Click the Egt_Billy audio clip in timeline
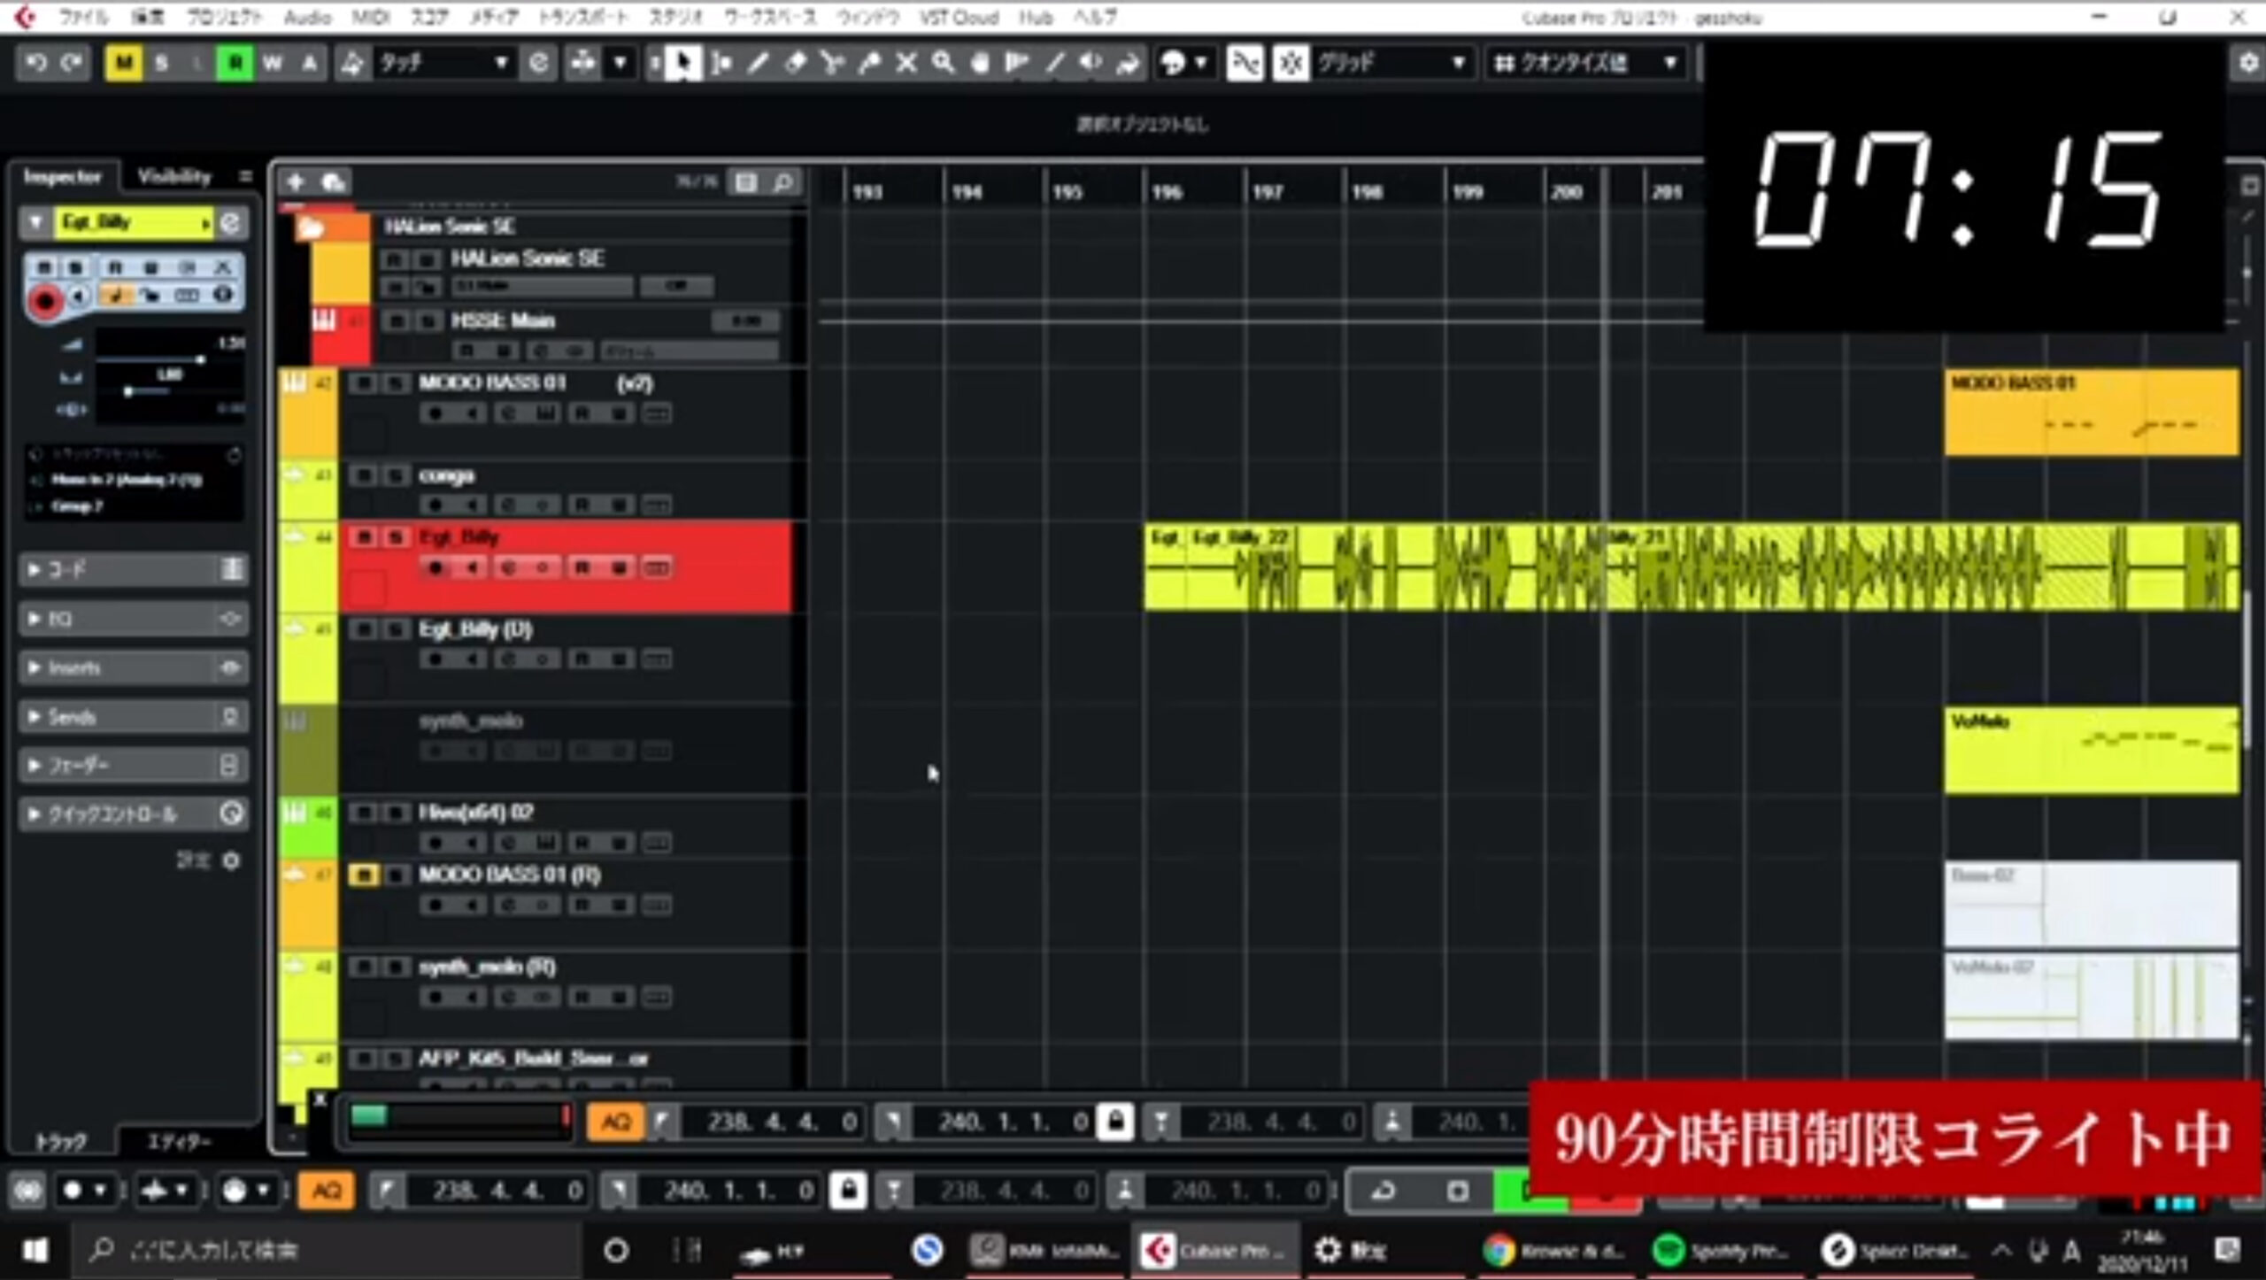 [1691, 567]
